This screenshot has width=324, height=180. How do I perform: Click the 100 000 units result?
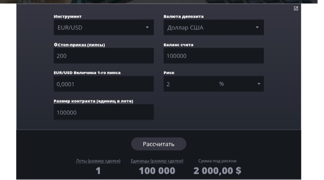click(157, 171)
